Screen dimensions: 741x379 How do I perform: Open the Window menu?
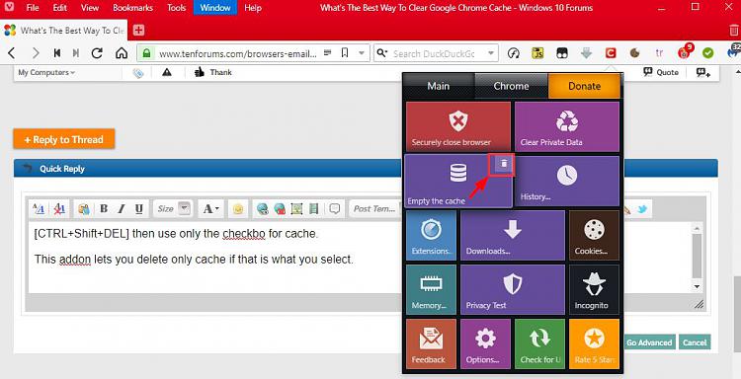click(215, 8)
